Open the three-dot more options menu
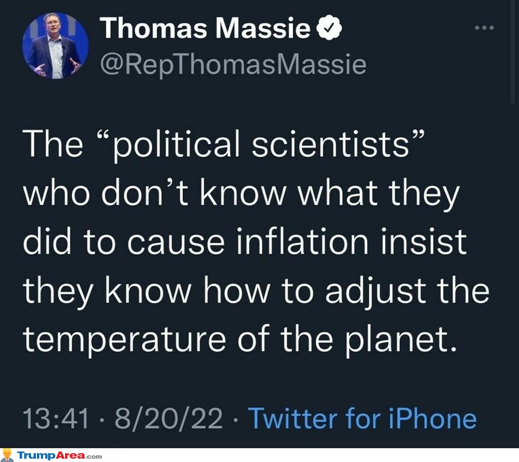Image resolution: width=519 pixels, height=462 pixels. (x=484, y=28)
